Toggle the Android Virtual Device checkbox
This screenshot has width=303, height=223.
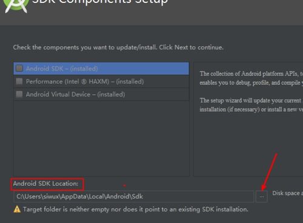pyautogui.click(x=19, y=94)
